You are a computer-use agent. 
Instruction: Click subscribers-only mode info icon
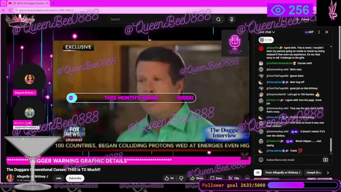click(x=261, y=160)
